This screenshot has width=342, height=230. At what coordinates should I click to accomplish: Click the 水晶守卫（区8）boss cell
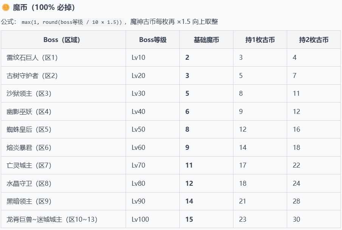point(29,183)
